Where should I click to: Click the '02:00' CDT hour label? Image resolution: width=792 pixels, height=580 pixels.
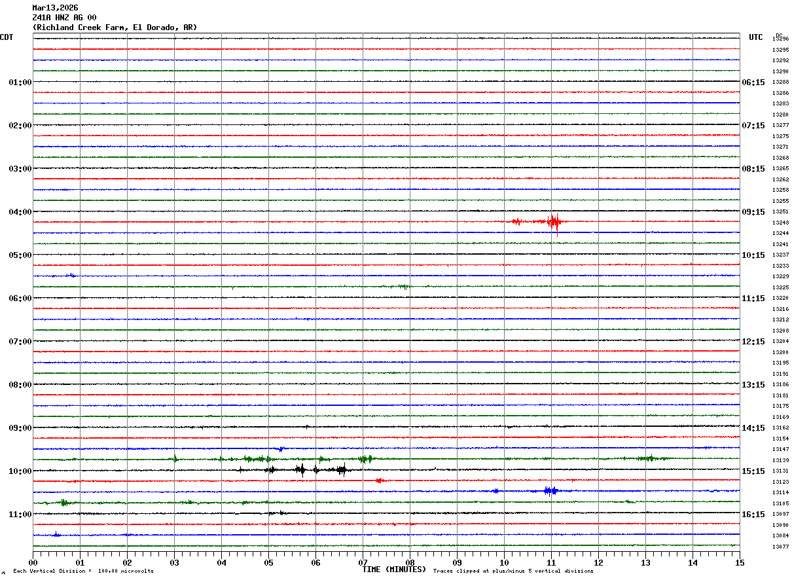point(20,126)
